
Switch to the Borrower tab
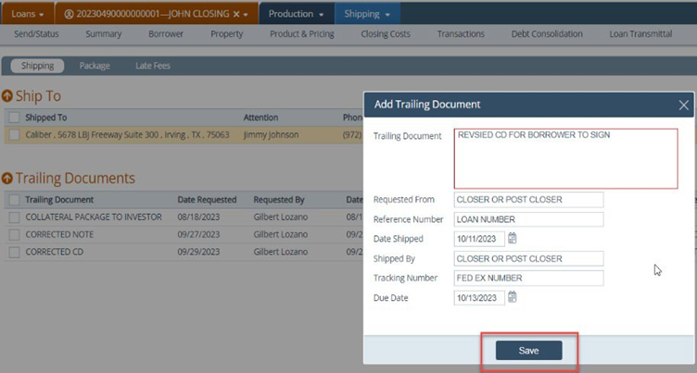click(166, 34)
